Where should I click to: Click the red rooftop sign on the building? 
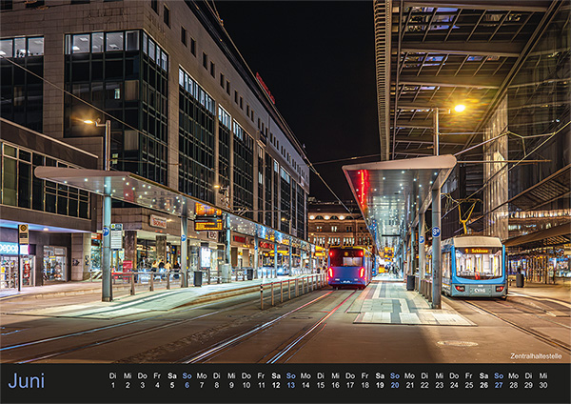266,88
